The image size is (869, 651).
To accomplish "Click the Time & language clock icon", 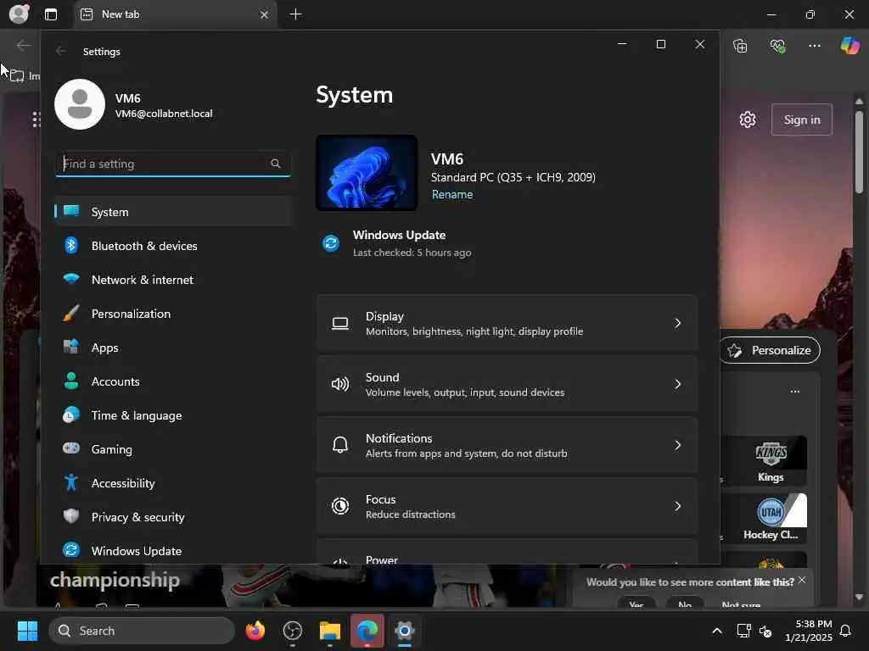I will [71, 415].
